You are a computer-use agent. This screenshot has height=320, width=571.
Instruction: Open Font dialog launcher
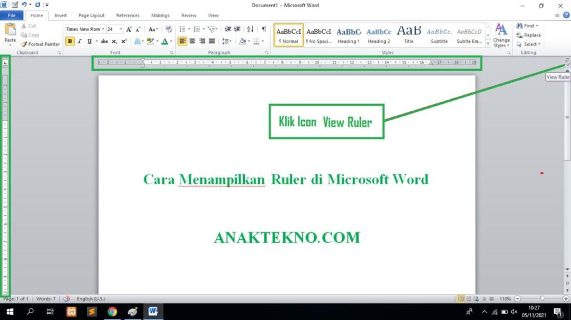tap(172, 53)
